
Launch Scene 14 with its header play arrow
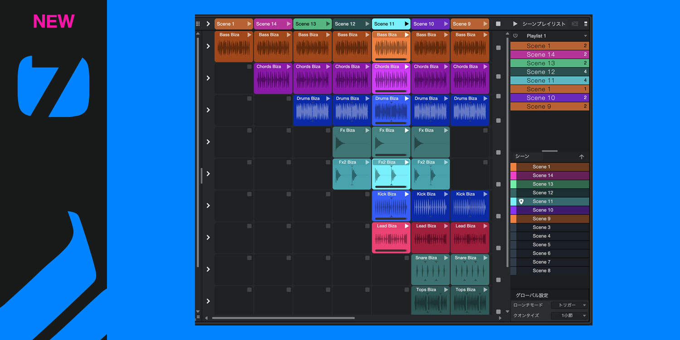coord(289,24)
